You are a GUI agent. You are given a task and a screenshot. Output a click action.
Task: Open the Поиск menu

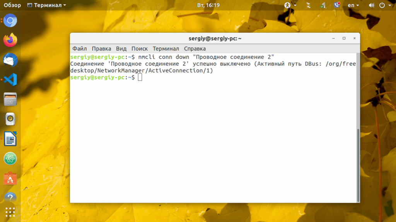(x=139, y=49)
